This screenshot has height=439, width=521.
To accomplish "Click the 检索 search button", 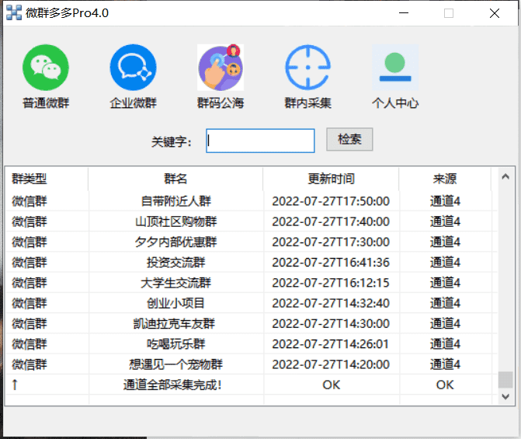I will coord(349,140).
